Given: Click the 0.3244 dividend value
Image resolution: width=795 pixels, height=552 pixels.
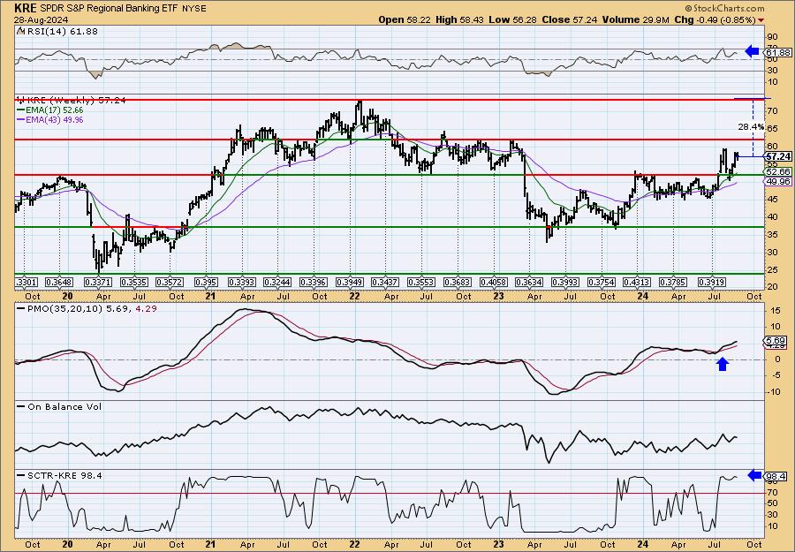Looking at the screenshot, I should point(277,282).
